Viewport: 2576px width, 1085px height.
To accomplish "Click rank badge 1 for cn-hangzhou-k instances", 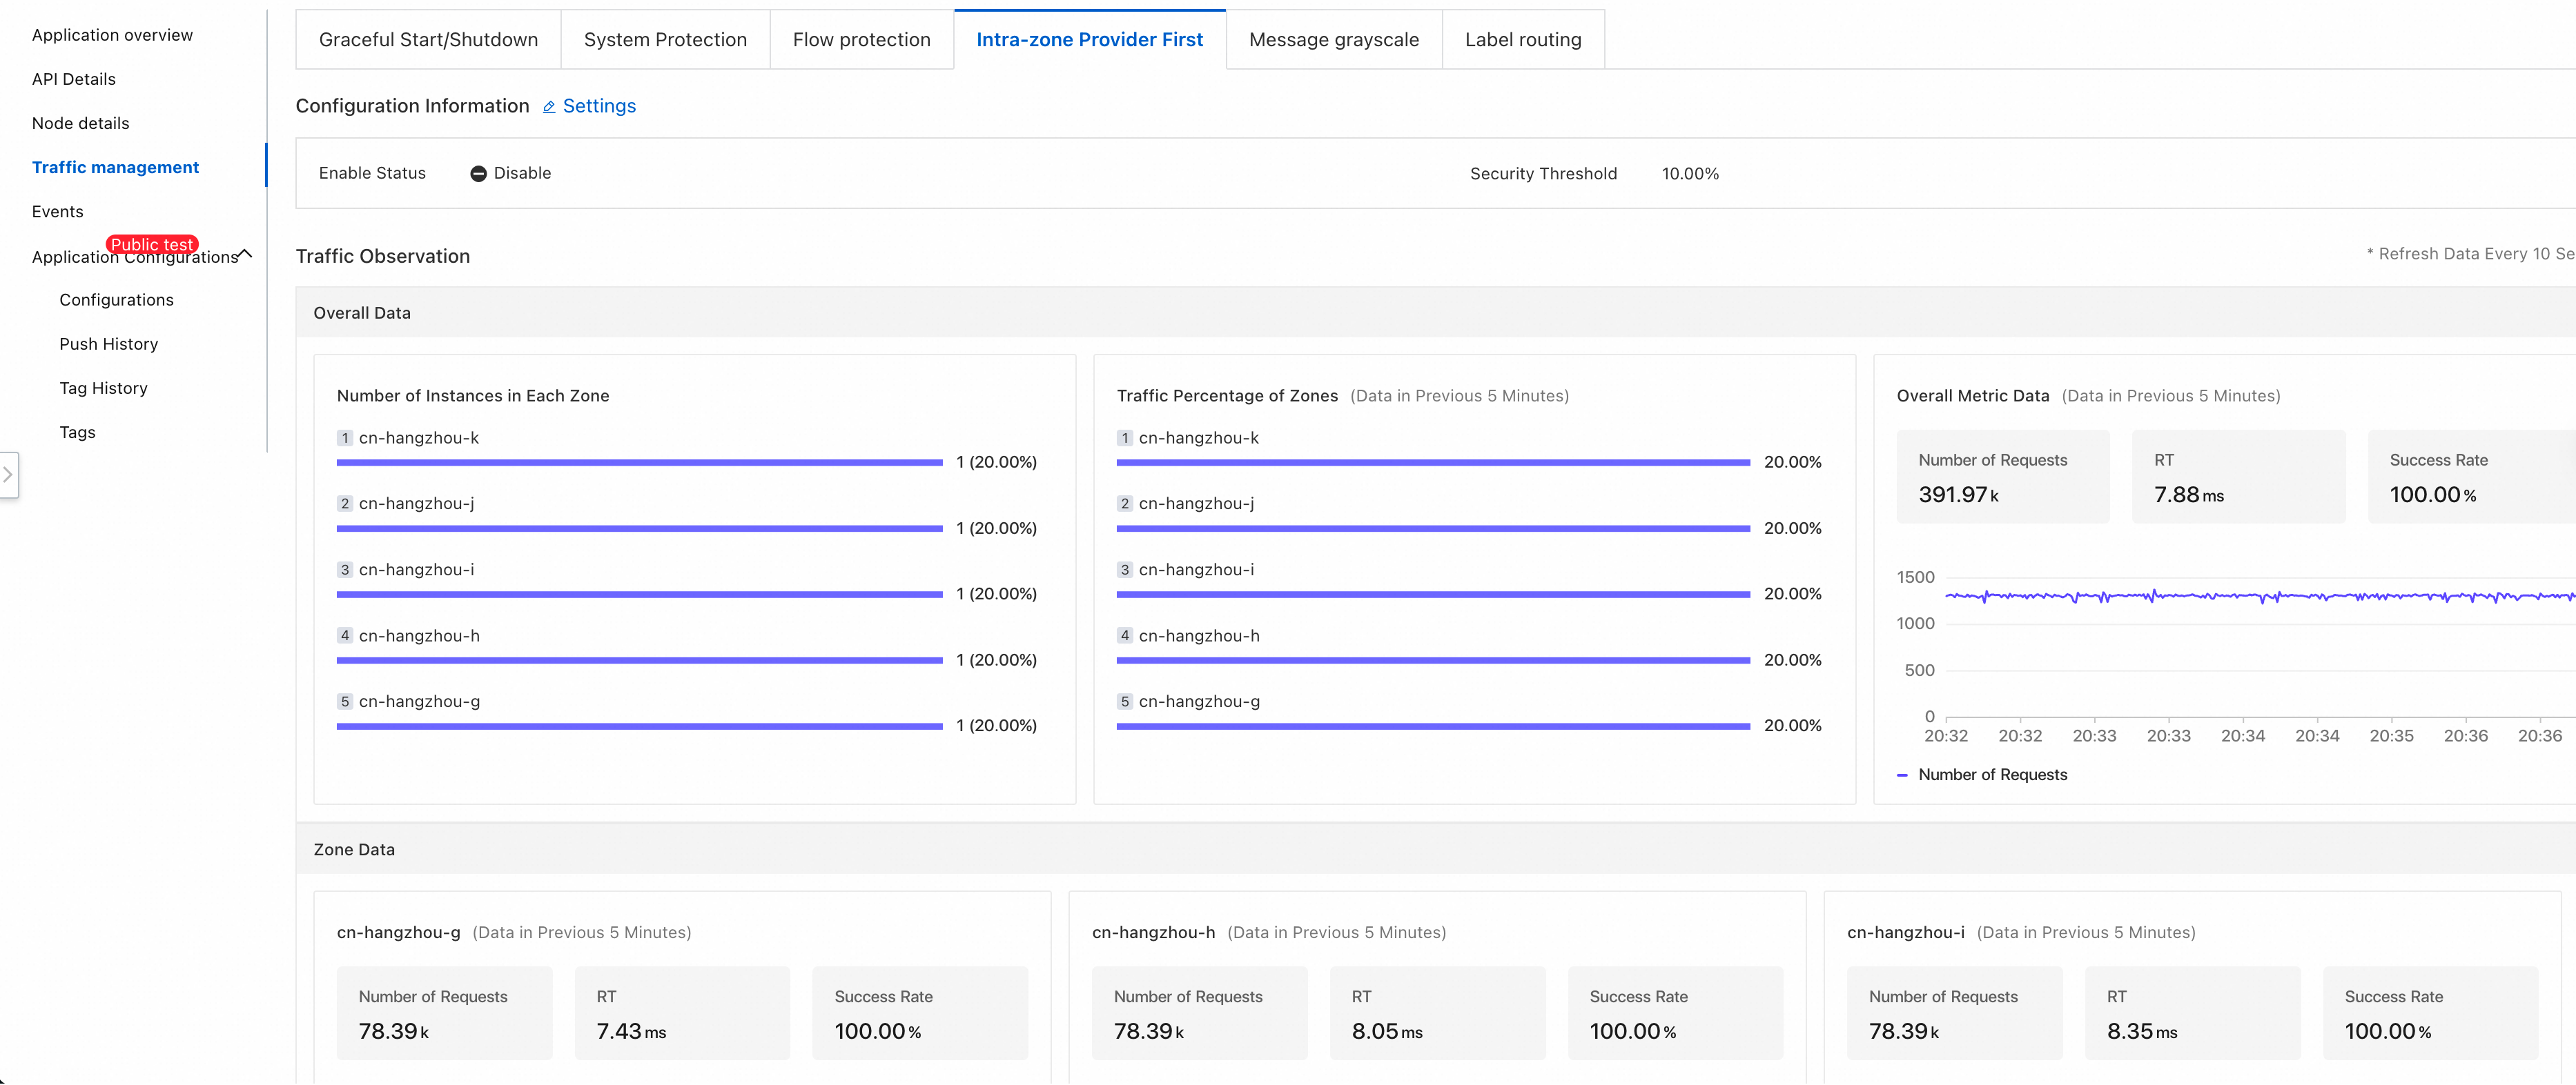I will coord(345,439).
